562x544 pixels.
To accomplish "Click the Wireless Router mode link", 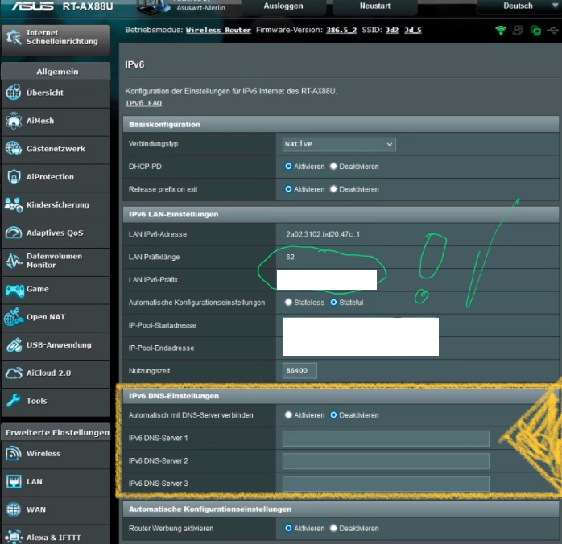I will pyautogui.click(x=218, y=30).
